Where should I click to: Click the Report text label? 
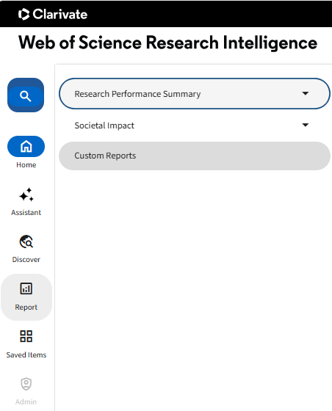click(26, 308)
